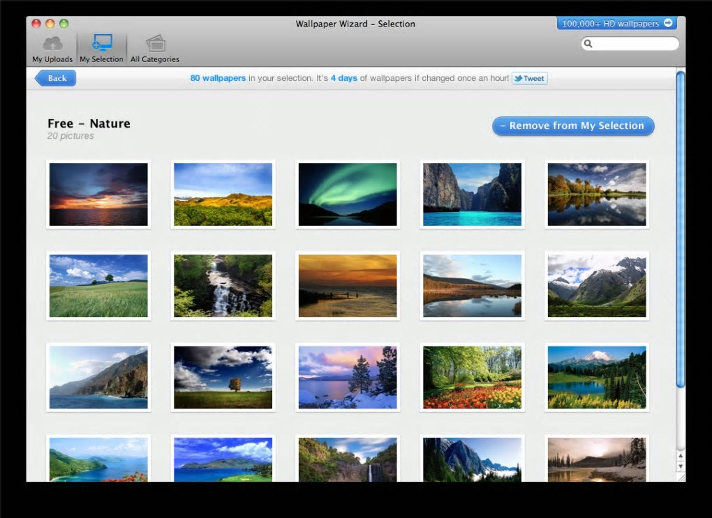
Task: Select the snowy pines pink sky thumbnail
Action: point(348,377)
